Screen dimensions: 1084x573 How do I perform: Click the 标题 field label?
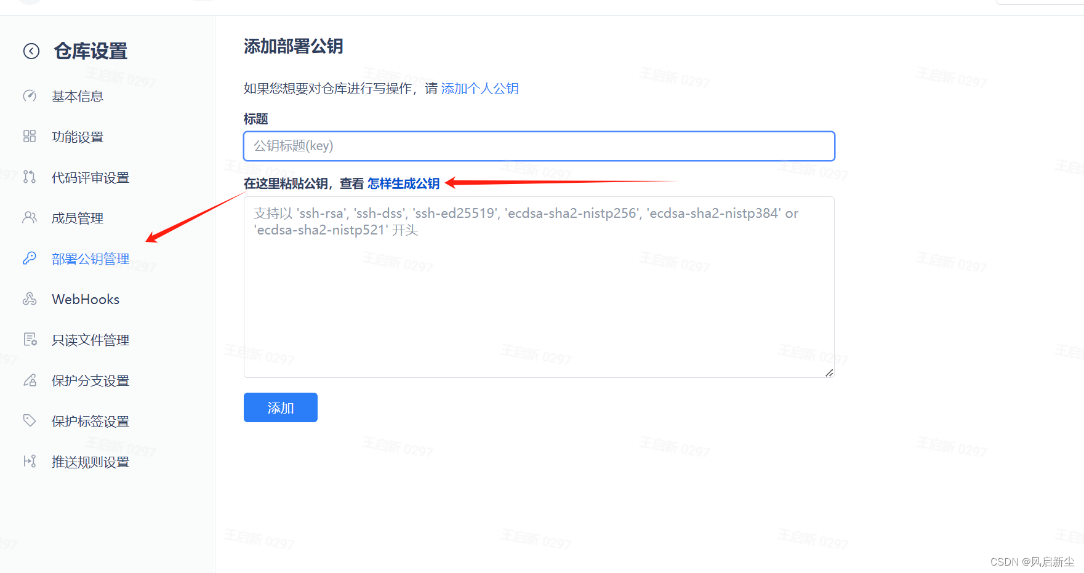point(256,119)
